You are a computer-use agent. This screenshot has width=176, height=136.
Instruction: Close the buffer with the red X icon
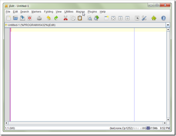coord(29,18)
